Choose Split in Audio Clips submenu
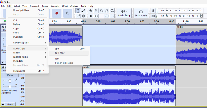This screenshot has height=108, width=207. pyautogui.click(x=69, y=49)
